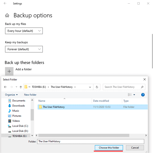
Task: Cancel the Select Folder dialog
Action: (x=135, y=148)
